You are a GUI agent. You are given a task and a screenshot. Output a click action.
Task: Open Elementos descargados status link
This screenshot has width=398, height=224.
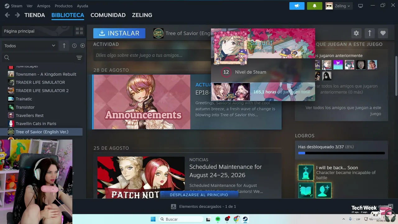coord(207,207)
